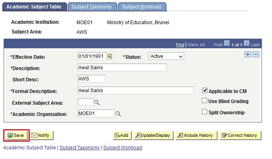Click the Last row navigation text
272x159 pixels.
[x=255, y=45]
